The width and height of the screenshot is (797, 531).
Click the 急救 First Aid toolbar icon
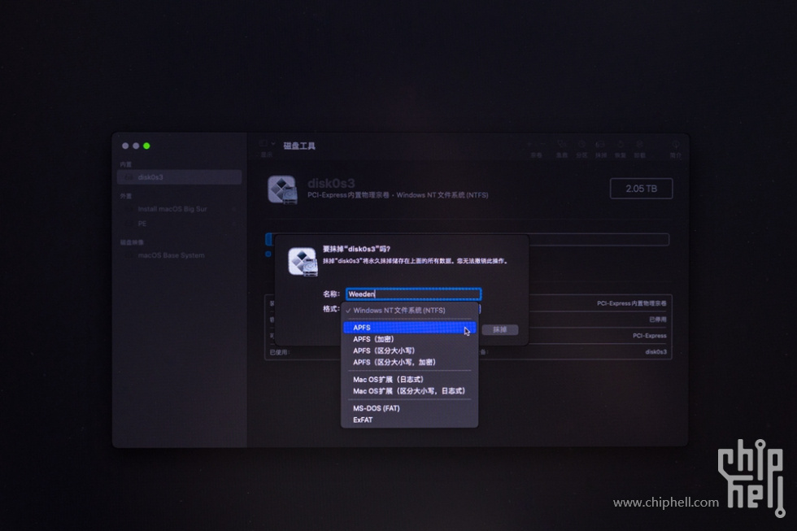click(x=561, y=145)
